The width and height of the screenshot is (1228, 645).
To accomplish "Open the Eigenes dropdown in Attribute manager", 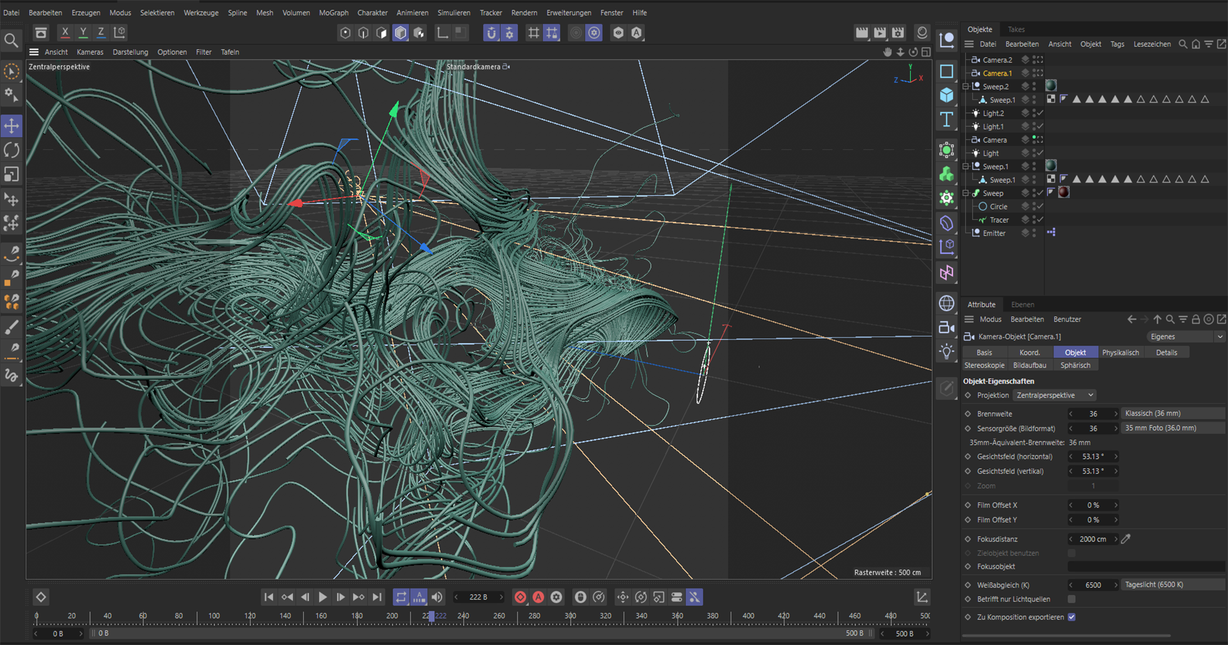I will (x=1186, y=337).
